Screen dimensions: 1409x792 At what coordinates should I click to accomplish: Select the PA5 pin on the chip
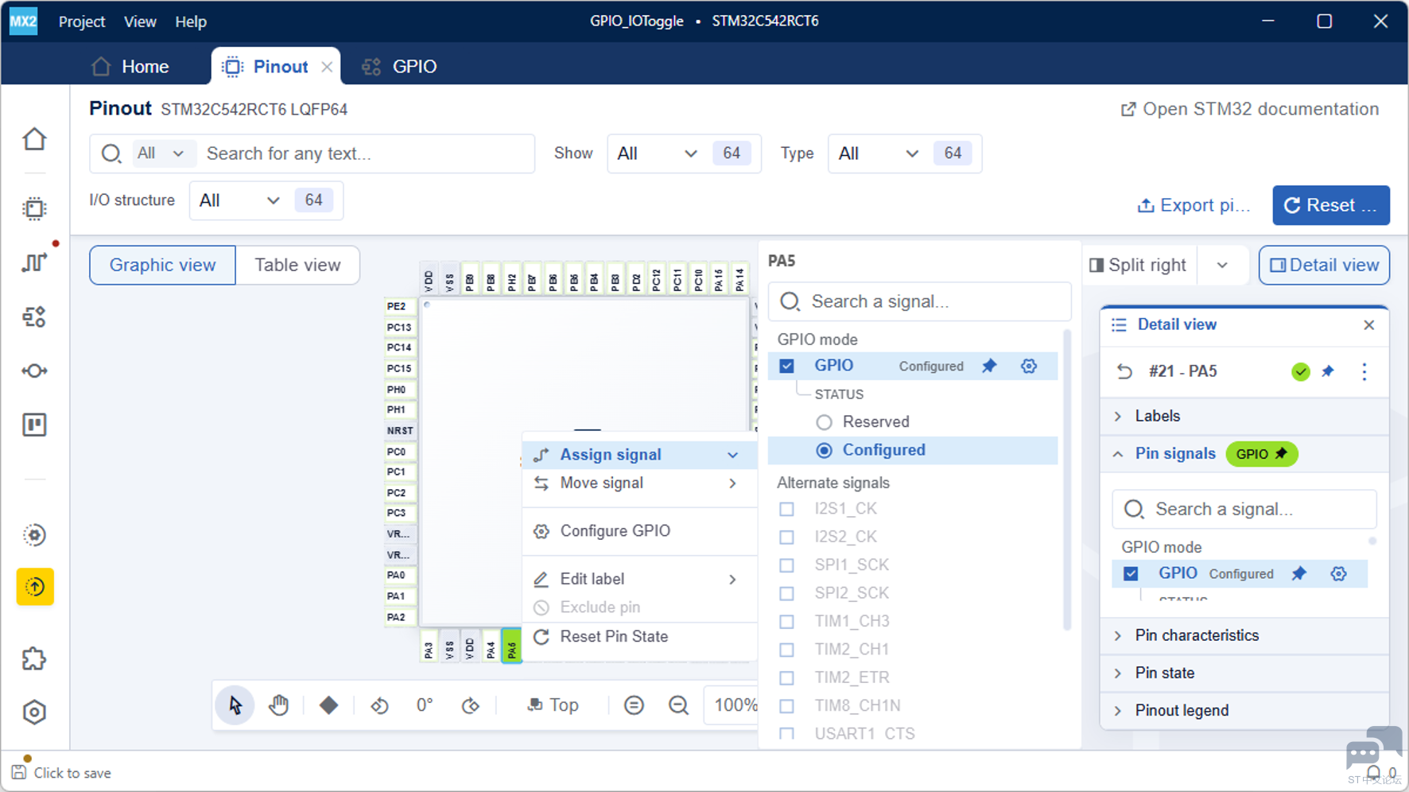click(511, 648)
